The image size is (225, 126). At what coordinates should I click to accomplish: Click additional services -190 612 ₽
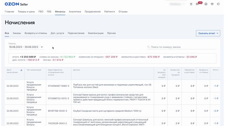coord(33,60)
